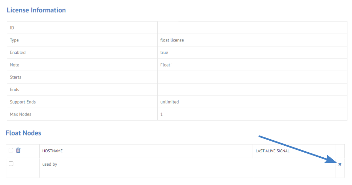Screen dimensions: 352x185
Task: Select the 'used by' hostname cell
Action: click(x=50, y=164)
